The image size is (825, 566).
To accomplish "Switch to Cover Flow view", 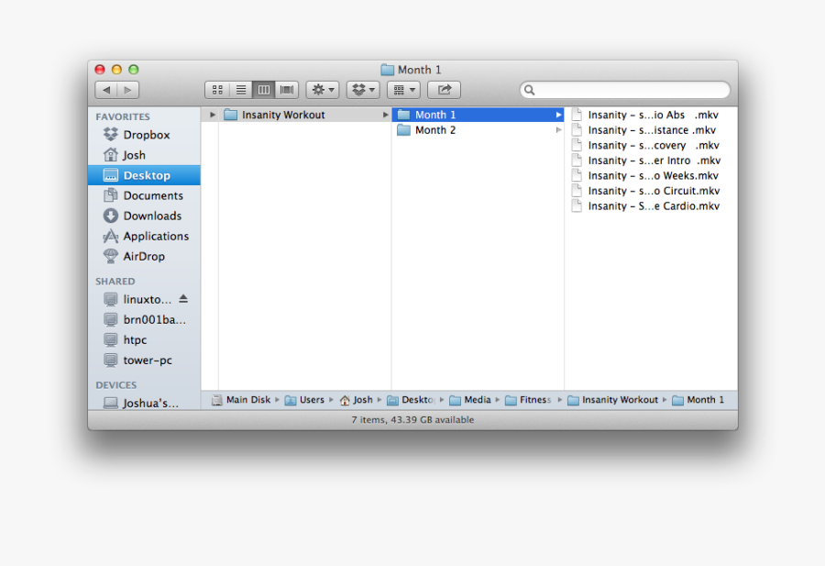I will (x=286, y=89).
